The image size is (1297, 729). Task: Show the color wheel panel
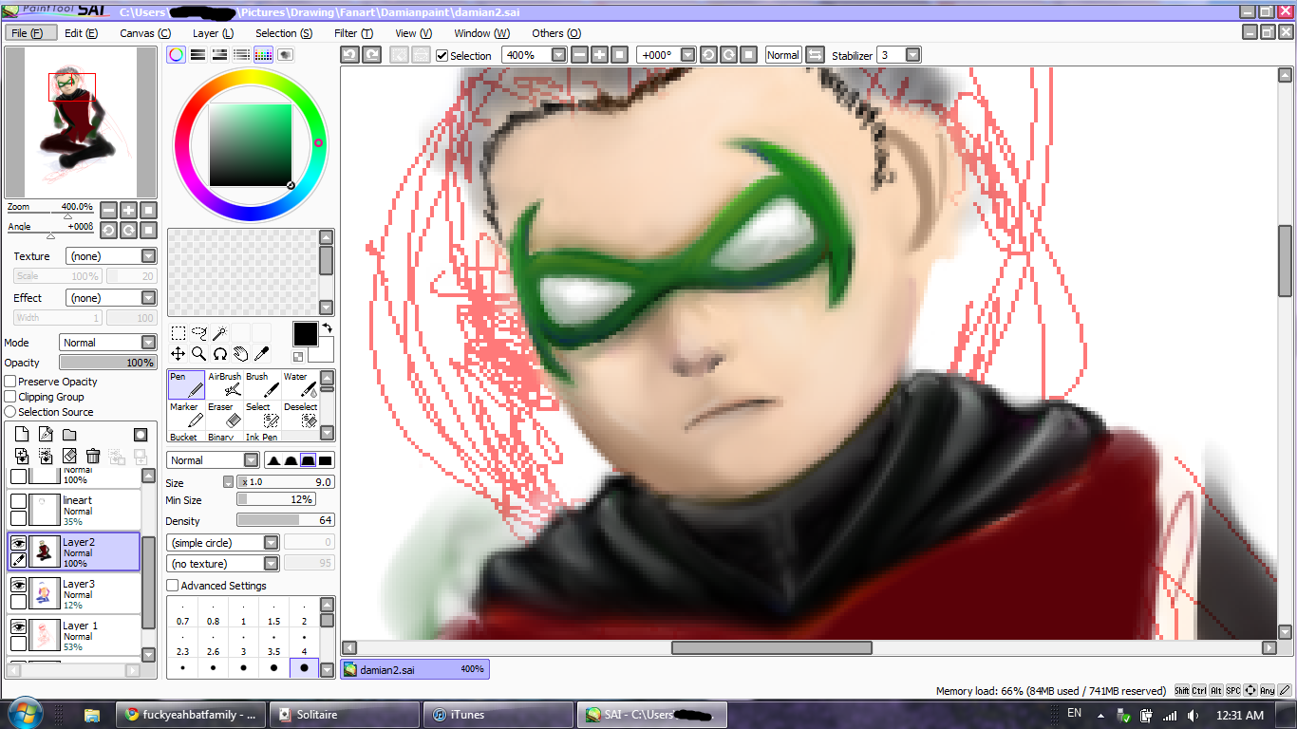(176, 55)
